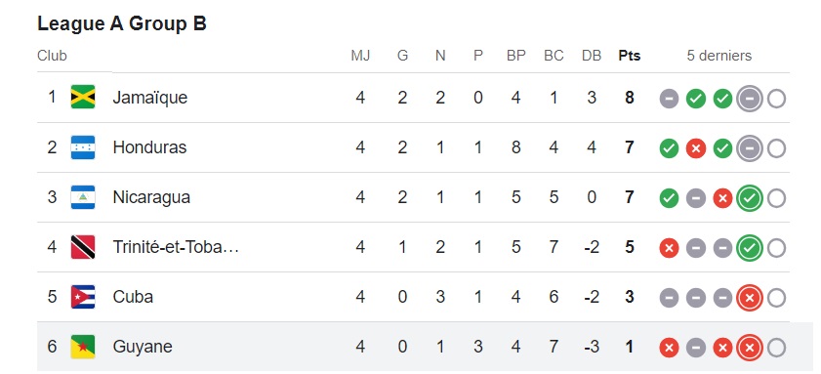Click the Nicaragua flag icon
The image size is (821, 374).
[x=83, y=197]
